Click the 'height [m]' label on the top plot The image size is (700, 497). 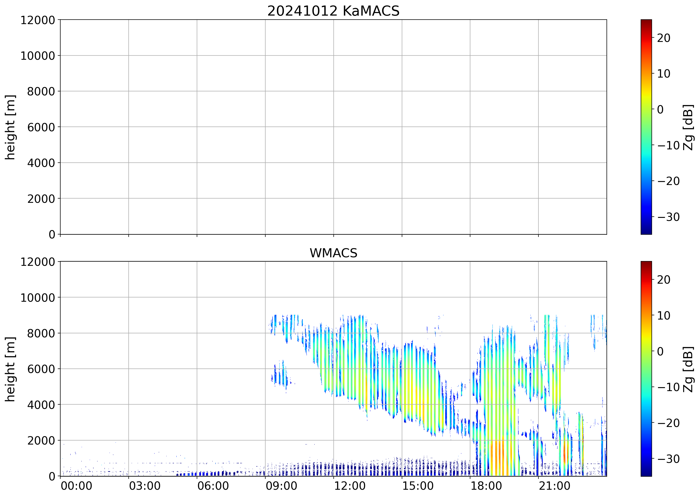tap(10, 127)
